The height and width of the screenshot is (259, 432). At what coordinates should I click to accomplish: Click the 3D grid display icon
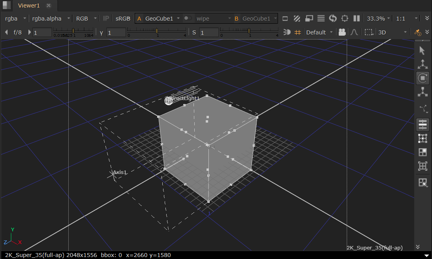pyautogui.click(x=298, y=32)
